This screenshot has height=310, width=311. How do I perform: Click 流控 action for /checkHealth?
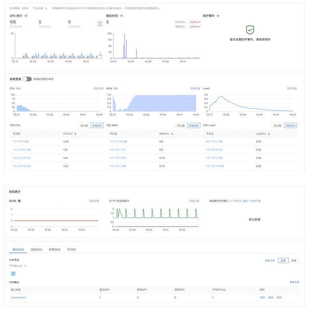pyautogui.click(x=262, y=298)
